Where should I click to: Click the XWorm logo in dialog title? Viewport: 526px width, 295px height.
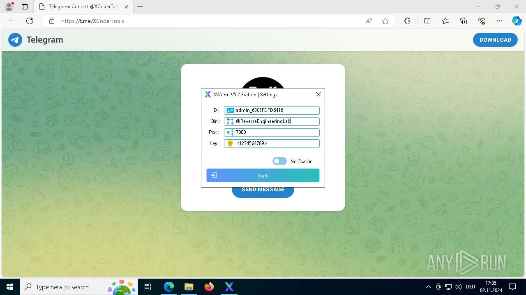(208, 95)
